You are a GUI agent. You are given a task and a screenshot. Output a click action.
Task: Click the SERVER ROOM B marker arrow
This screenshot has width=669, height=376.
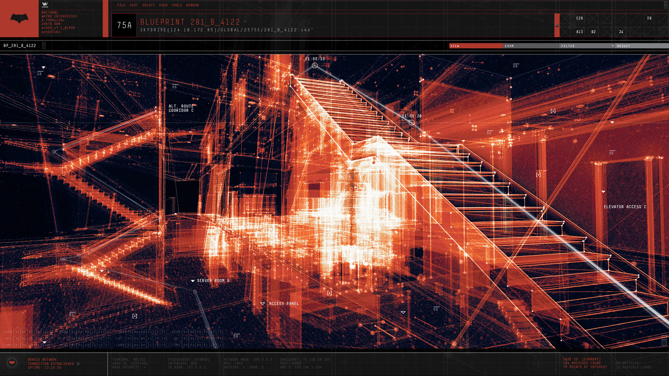(193, 281)
